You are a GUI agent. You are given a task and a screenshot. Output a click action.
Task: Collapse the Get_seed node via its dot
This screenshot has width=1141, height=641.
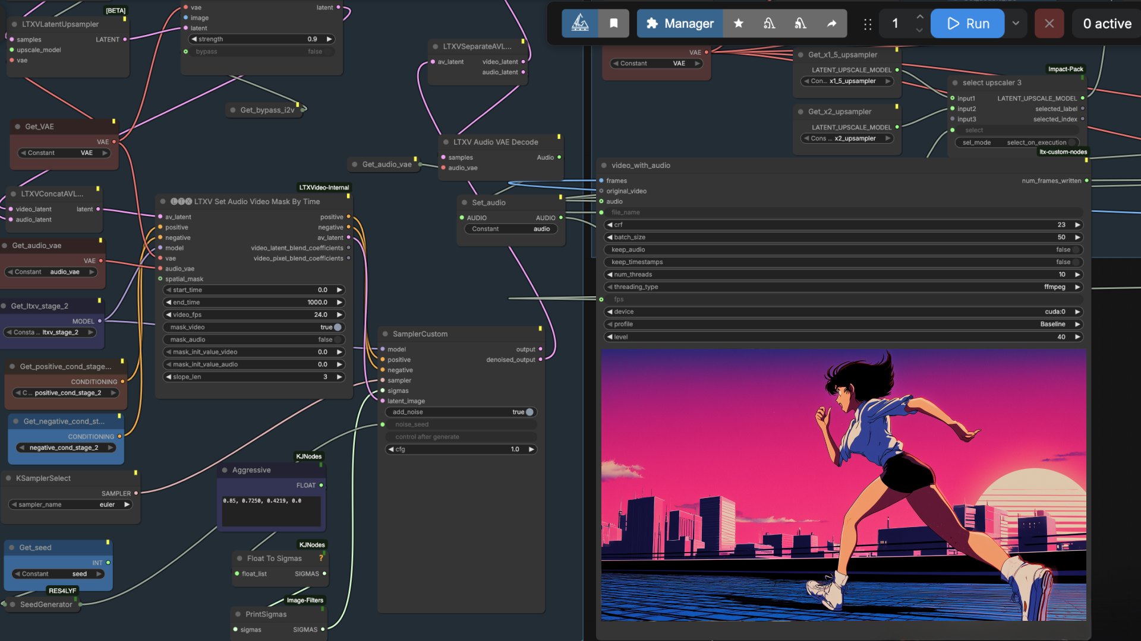click(x=11, y=548)
